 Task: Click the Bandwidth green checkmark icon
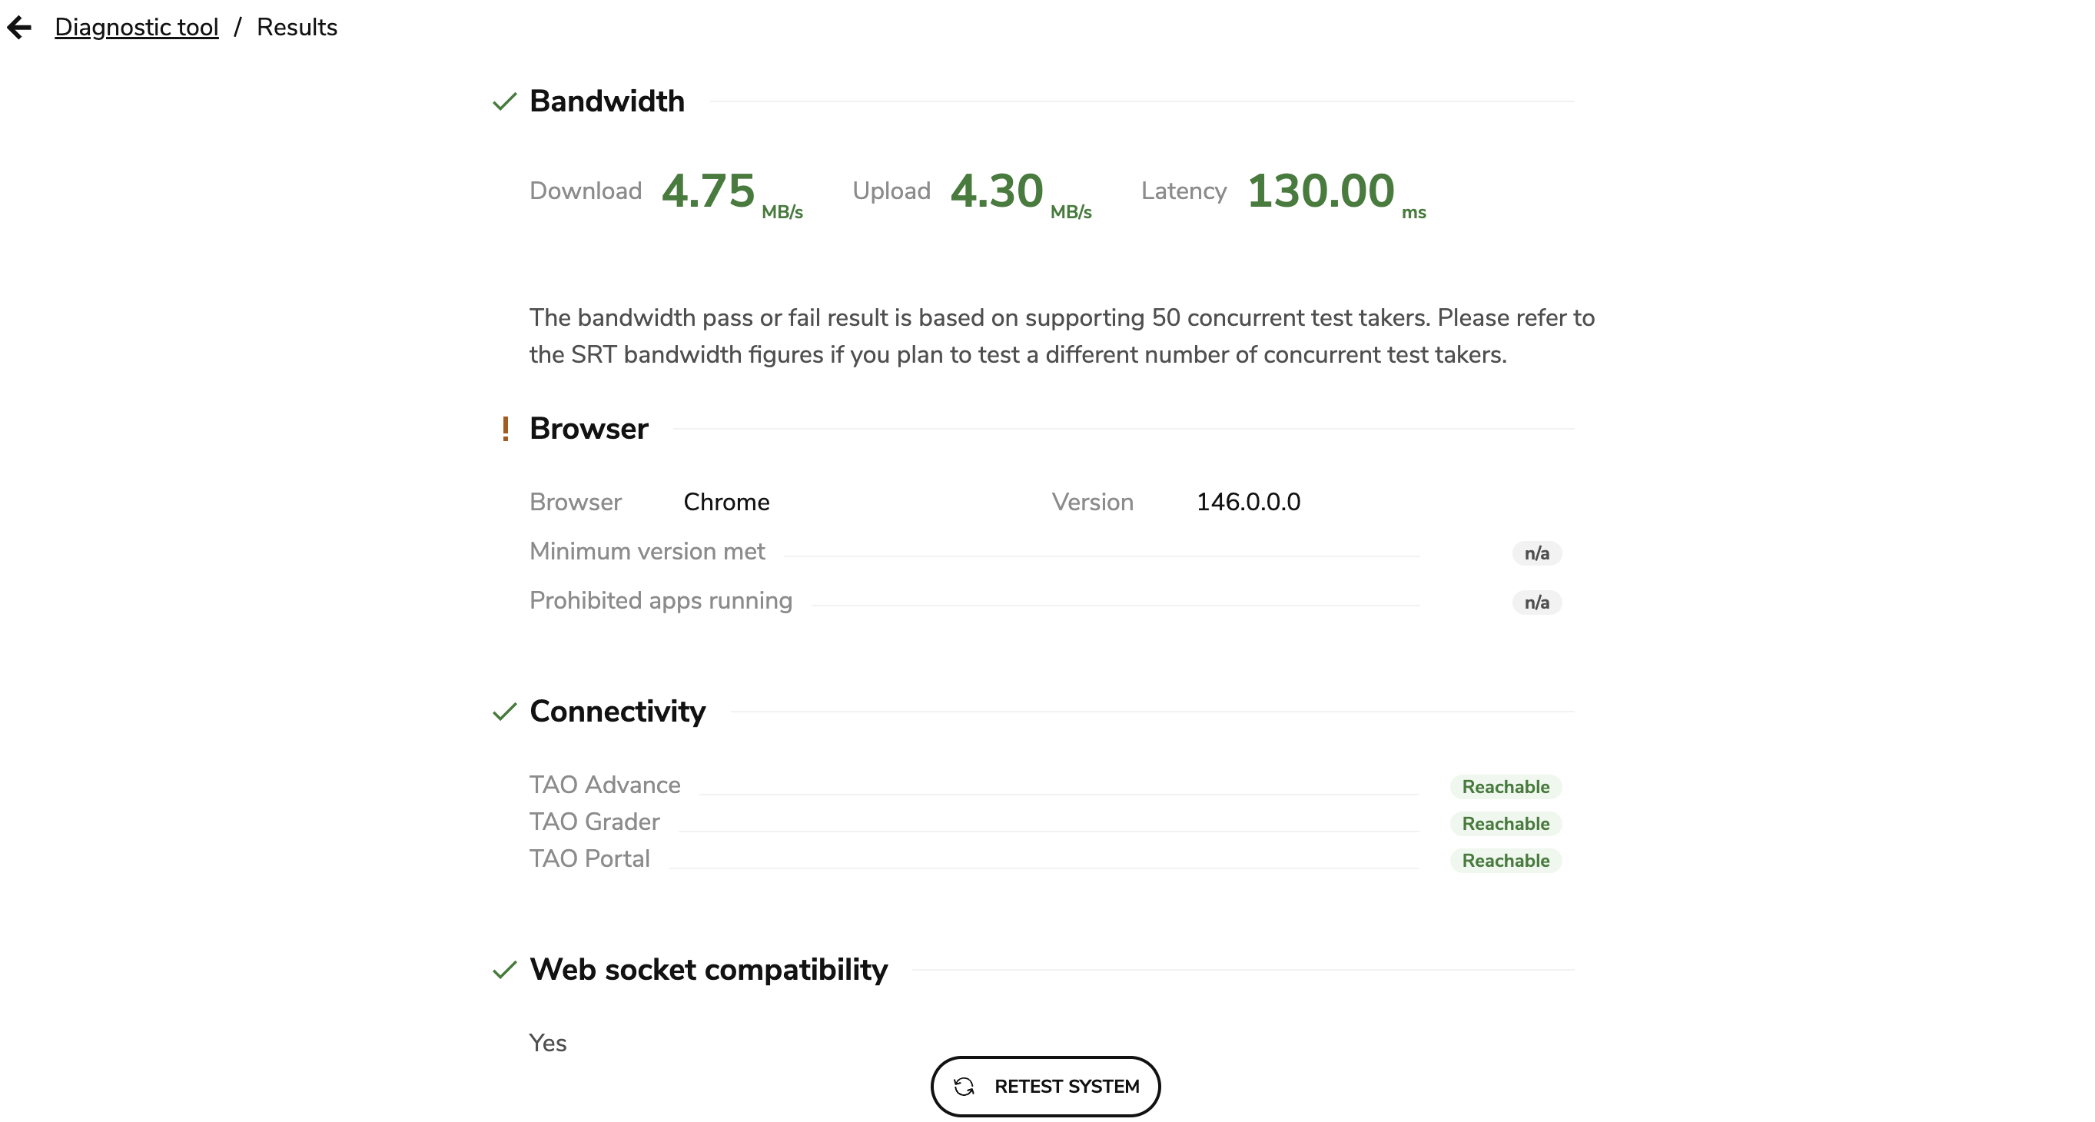[505, 101]
